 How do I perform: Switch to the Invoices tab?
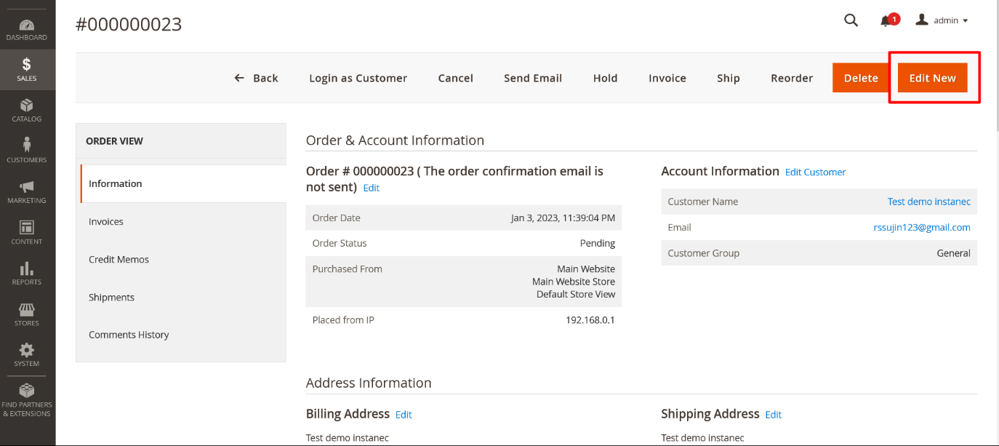point(106,222)
